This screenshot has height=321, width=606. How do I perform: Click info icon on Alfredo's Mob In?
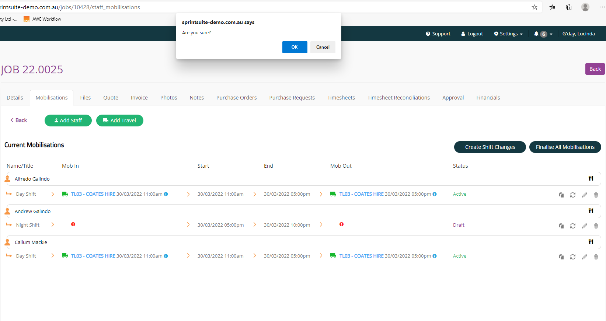coord(166,194)
